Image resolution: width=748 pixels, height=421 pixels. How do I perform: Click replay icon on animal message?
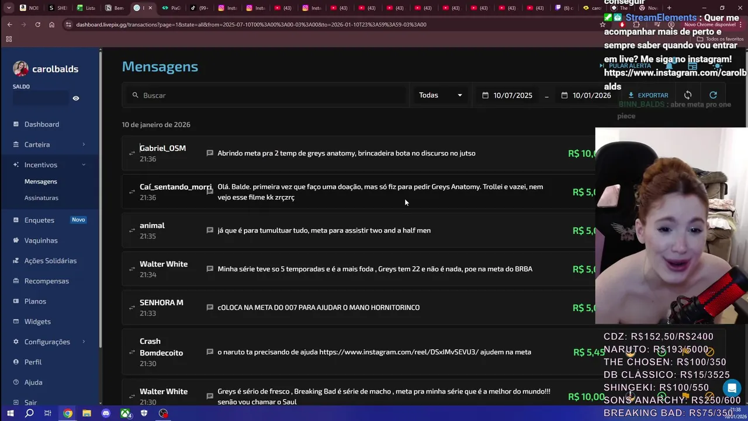pos(131,230)
